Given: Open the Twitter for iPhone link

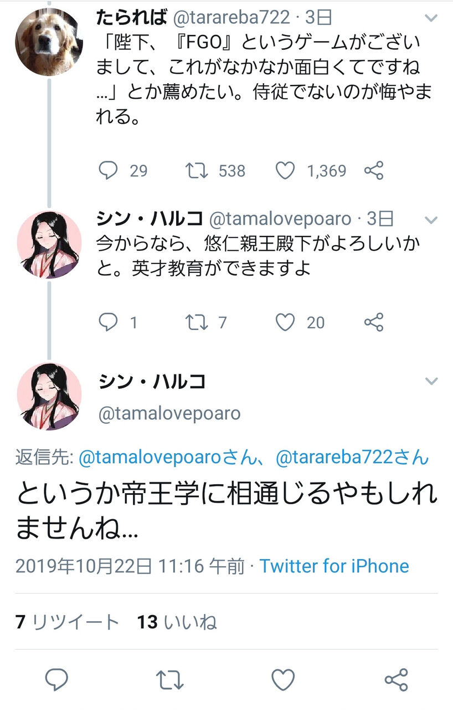Looking at the screenshot, I should pos(334,566).
